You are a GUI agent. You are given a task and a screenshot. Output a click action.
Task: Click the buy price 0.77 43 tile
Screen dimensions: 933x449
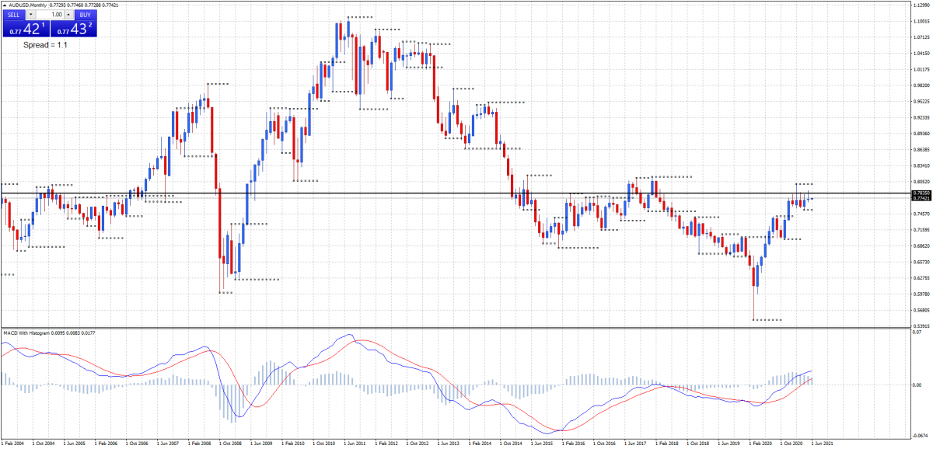pos(73,29)
